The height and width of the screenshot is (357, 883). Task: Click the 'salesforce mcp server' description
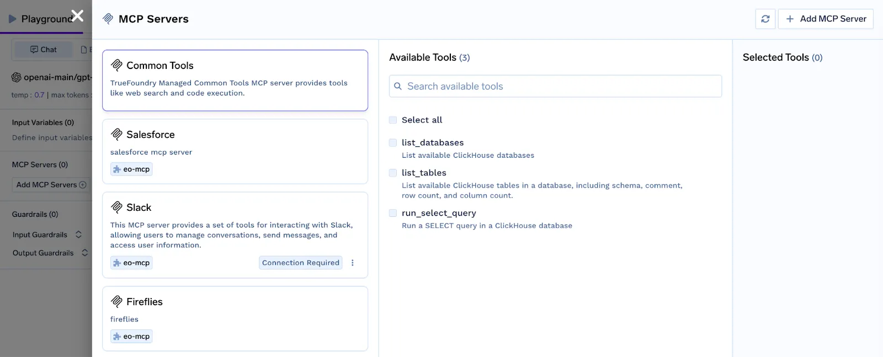[x=151, y=152]
